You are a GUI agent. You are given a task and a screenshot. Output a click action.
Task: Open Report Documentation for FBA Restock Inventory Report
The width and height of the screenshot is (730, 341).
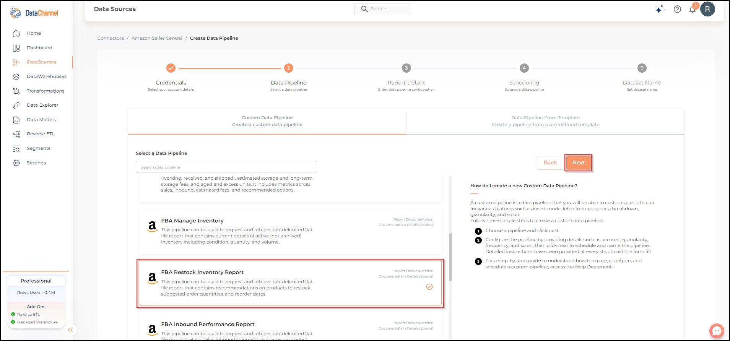413,271
